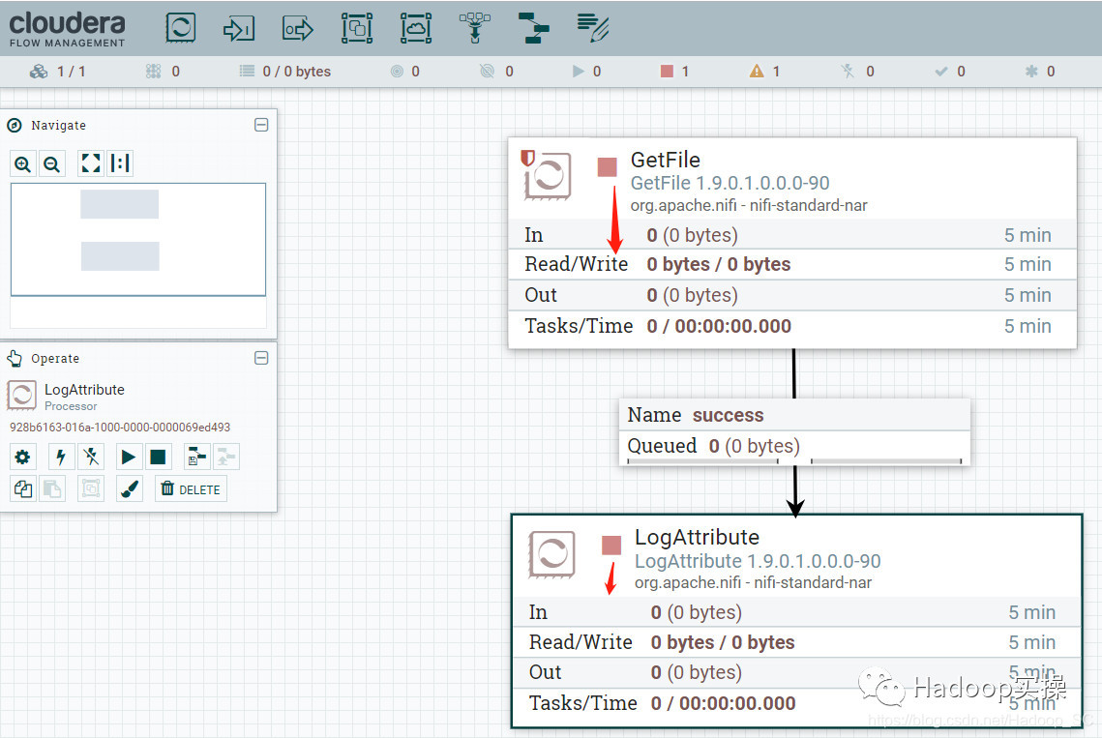The image size is (1102, 738).
Task: Click the connection's Queued 0 (0 bytes) row
Action: click(794, 446)
